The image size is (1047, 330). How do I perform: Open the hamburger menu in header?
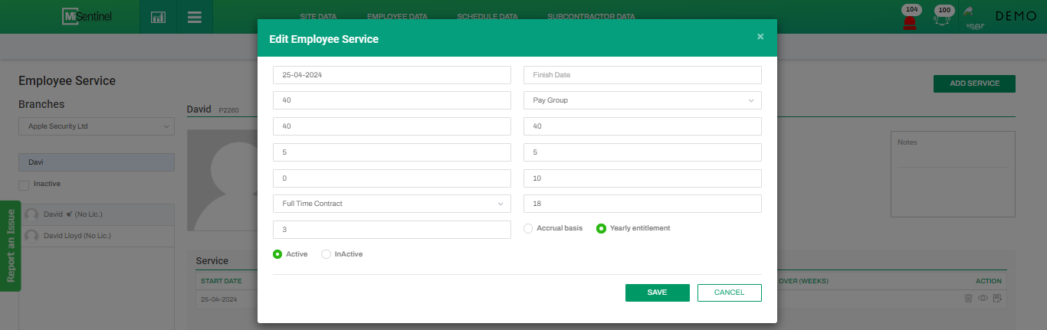point(194,17)
